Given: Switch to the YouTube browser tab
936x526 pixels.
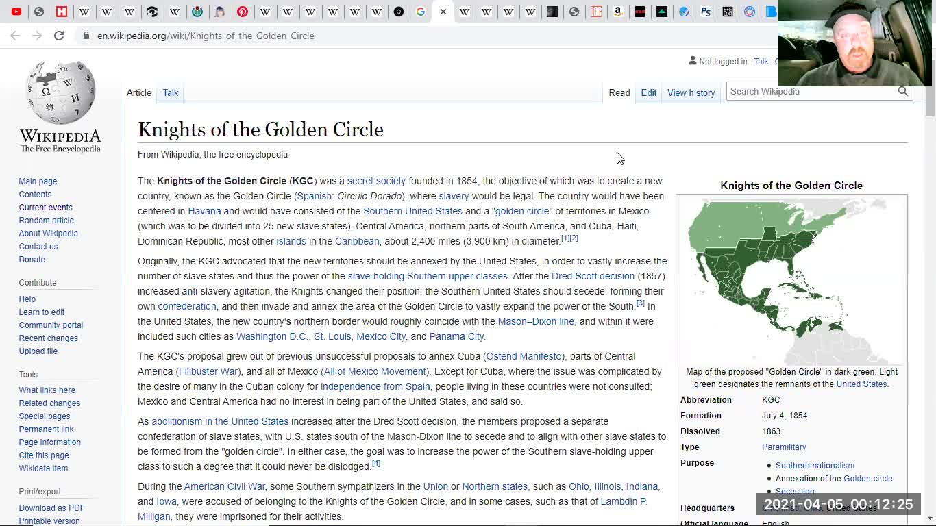Looking at the screenshot, I should tap(16, 12).
